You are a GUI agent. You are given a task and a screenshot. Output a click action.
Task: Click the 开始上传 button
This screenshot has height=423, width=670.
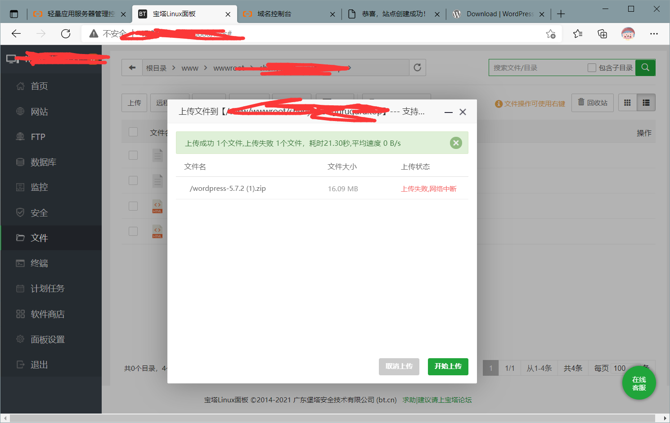[448, 366]
